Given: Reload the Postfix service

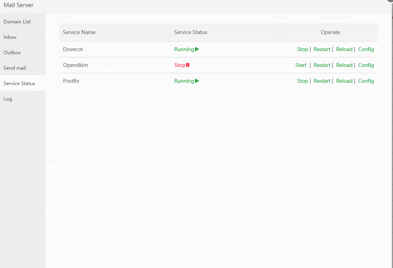Looking at the screenshot, I should [x=344, y=81].
